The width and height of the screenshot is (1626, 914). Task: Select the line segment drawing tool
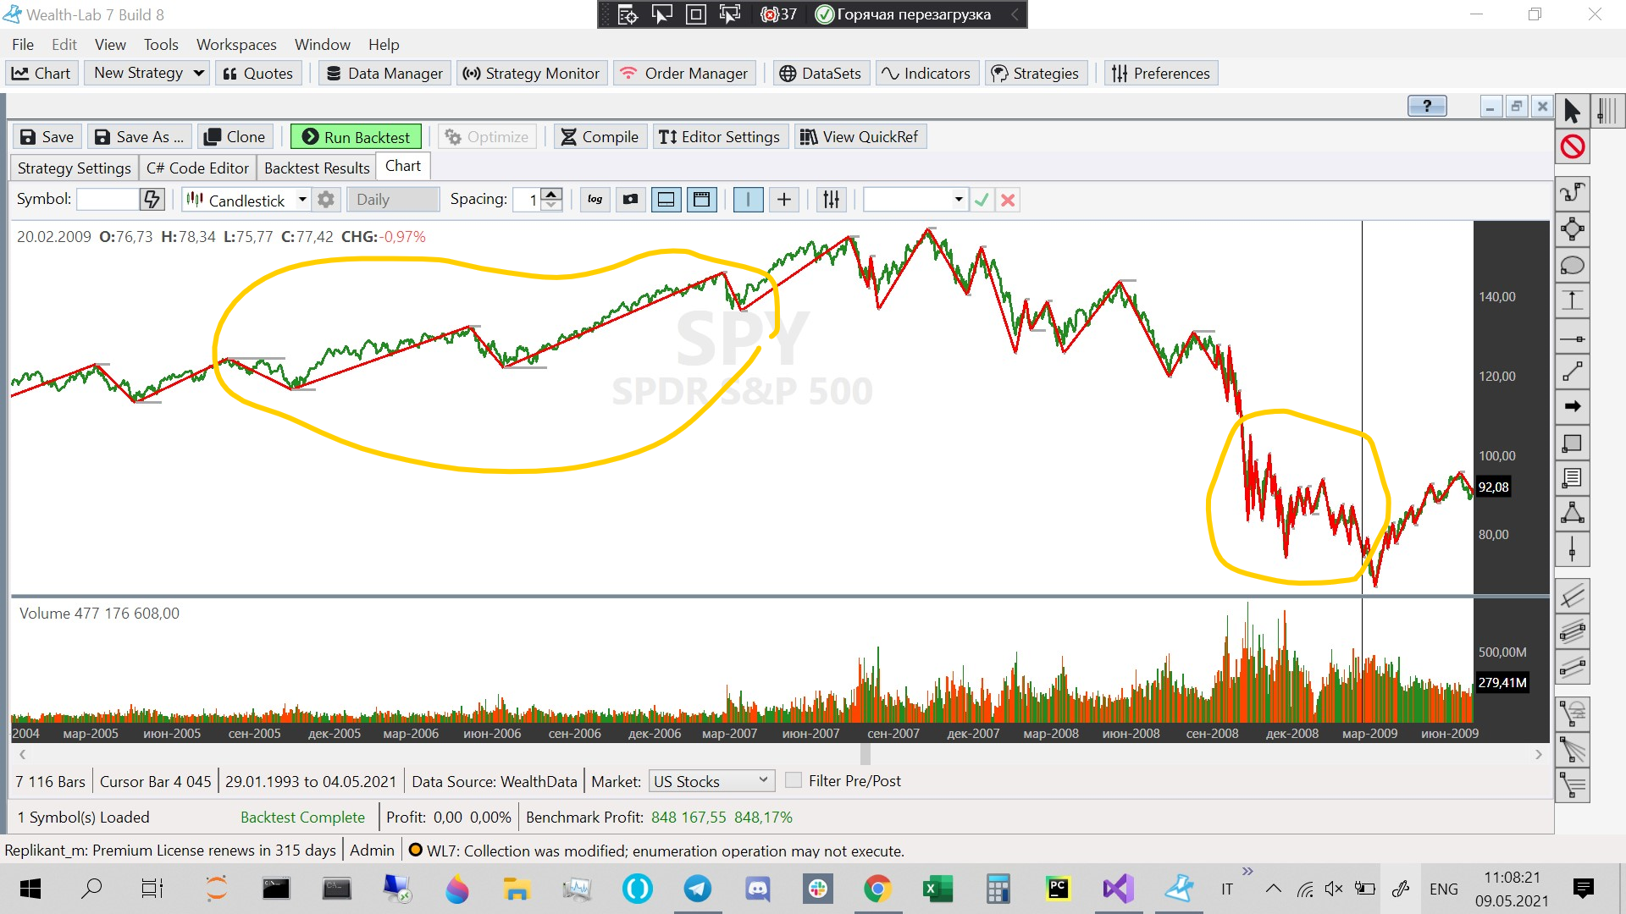pos(1572,372)
